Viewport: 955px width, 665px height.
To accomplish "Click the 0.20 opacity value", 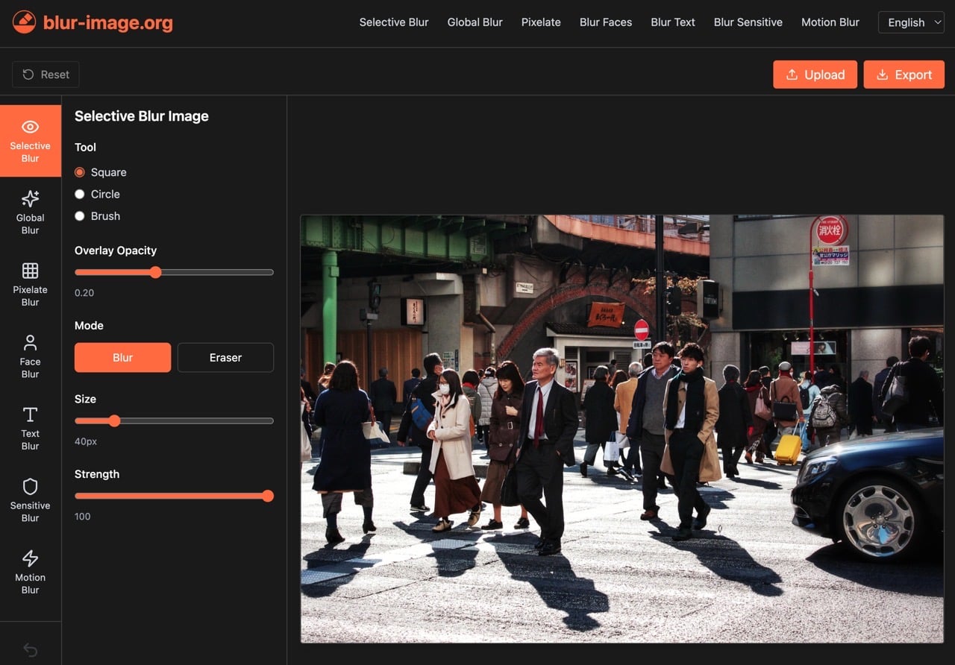I will (x=84, y=293).
